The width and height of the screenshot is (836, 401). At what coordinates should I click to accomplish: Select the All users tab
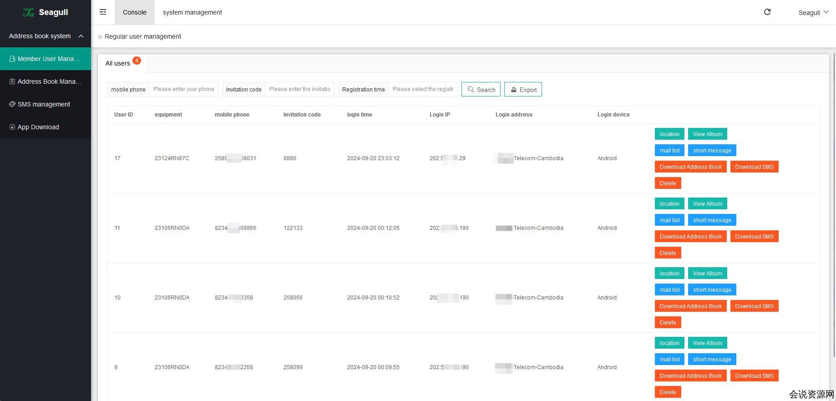(123, 63)
